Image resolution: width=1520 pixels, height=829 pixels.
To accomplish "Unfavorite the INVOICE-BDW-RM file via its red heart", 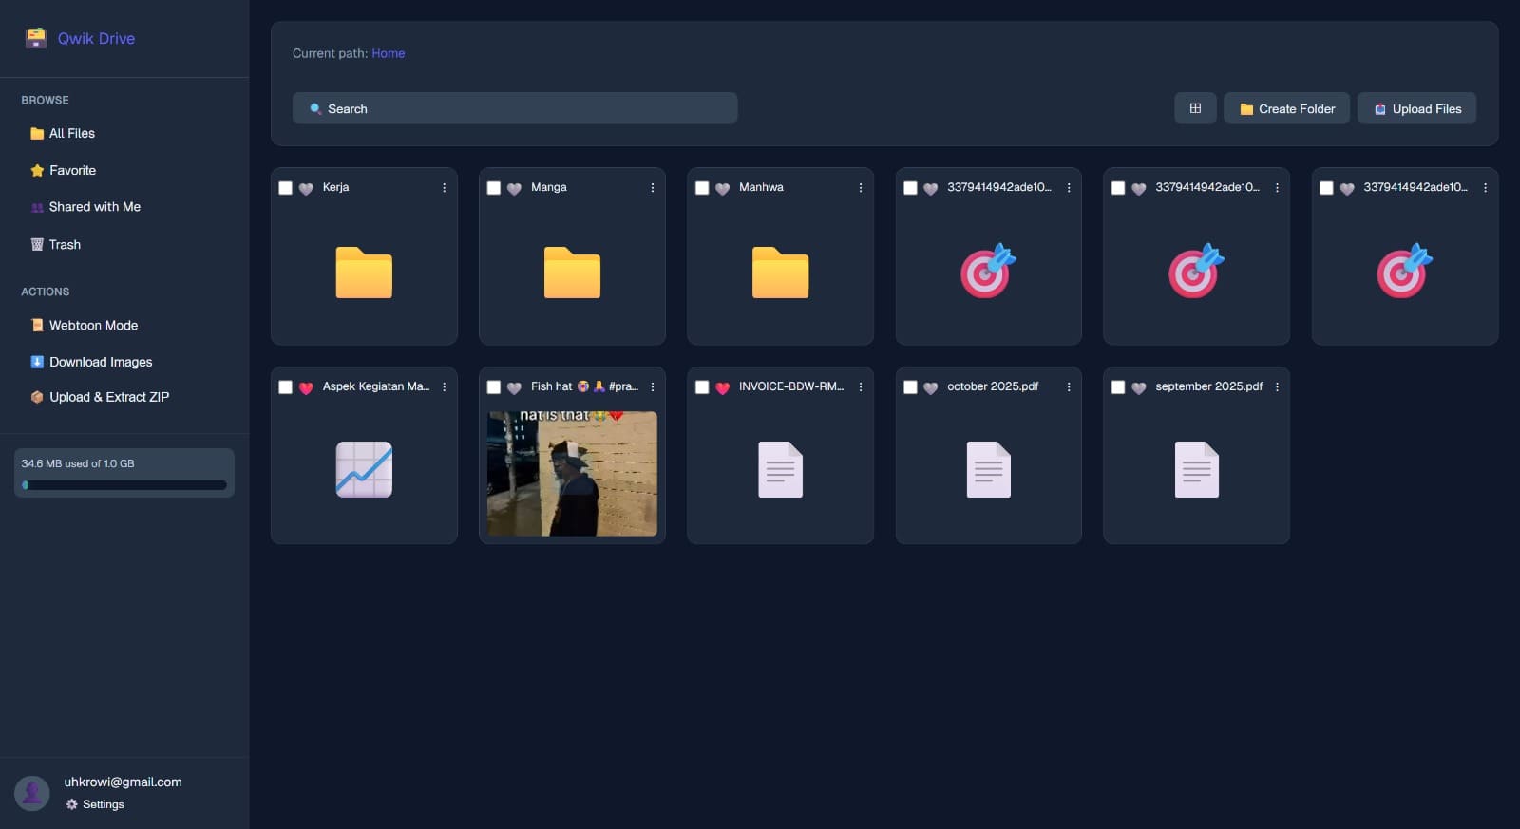I will (x=722, y=387).
